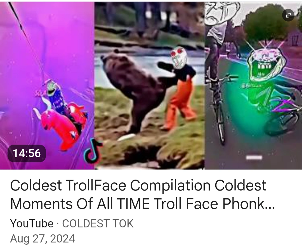This screenshot has height=252, width=302.
Task: Open the COLDEST TOK channel name
Action: (x=98, y=223)
